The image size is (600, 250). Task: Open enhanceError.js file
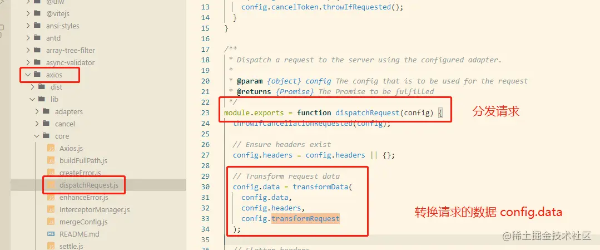tap(84, 198)
